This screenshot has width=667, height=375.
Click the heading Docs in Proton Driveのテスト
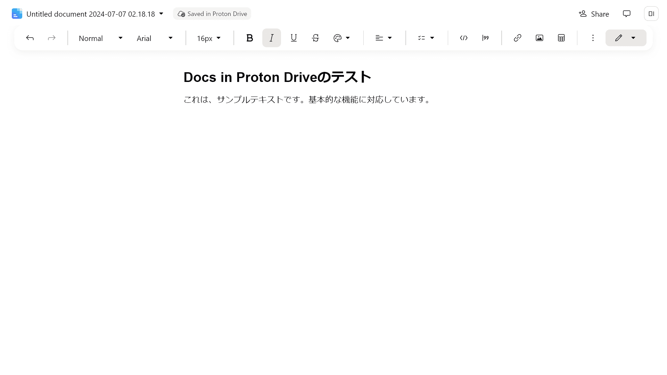[277, 77]
